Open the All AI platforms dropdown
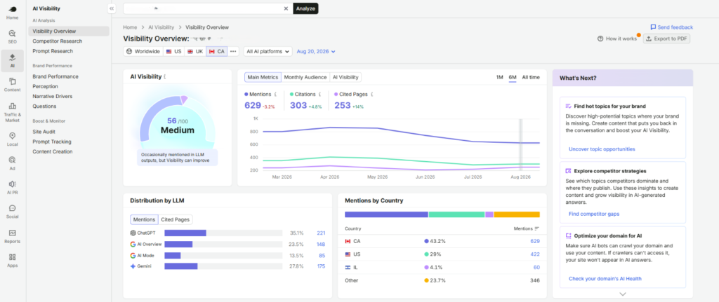Screen dimensions: 719x302 (268, 51)
